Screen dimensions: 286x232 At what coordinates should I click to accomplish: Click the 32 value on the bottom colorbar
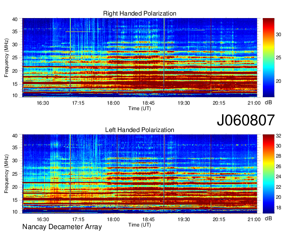pyautogui.click(x=278, y=136)
